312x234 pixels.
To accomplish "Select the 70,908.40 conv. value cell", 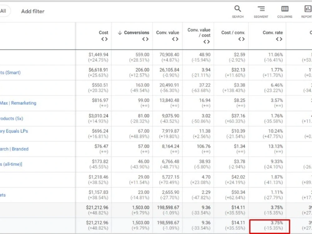I will coord(168,57).
